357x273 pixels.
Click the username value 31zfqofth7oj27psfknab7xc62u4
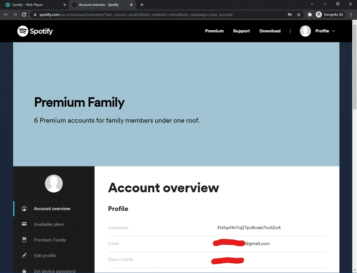(249, 227)
